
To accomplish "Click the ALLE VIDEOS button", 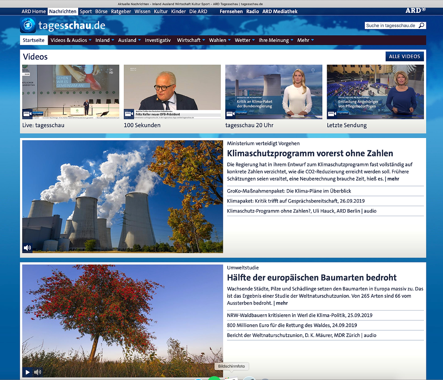I will [x=405, y=56].
